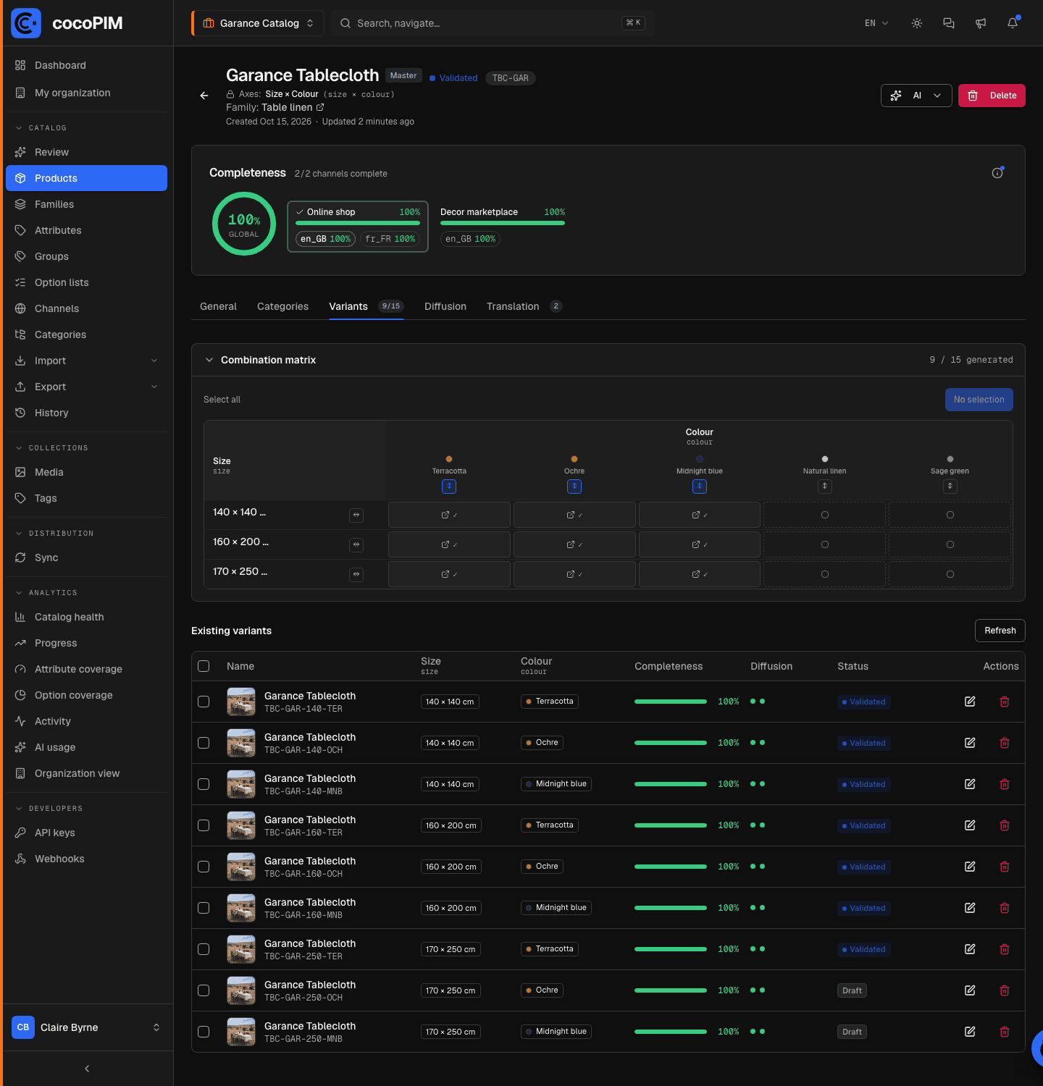Check the TBC-GAR-140-TER row checkbox
Viewport: 1043px width, 1086px height.
(204, 702)
